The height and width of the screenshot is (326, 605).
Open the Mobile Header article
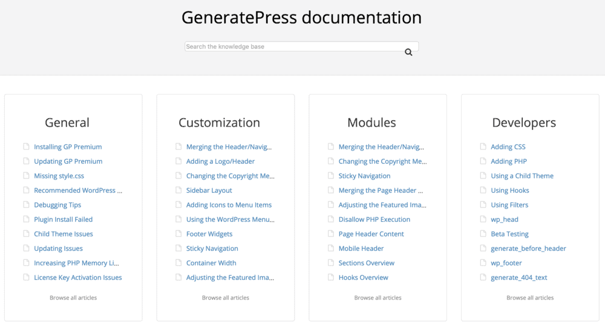point(361,249)
